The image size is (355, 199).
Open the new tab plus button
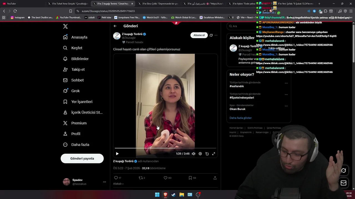point(319,4)
